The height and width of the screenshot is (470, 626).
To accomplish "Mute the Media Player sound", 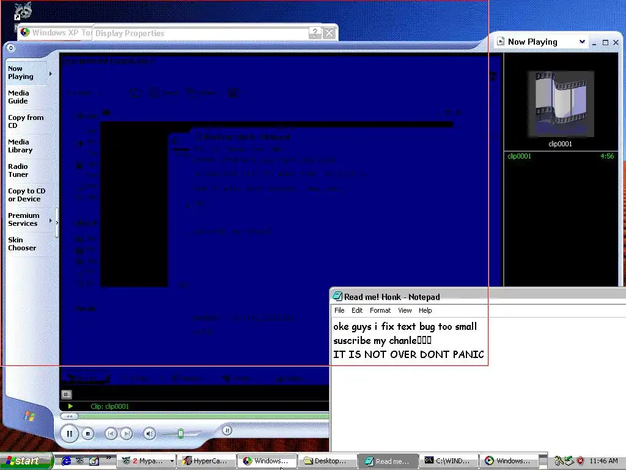I will pos(150,434).
